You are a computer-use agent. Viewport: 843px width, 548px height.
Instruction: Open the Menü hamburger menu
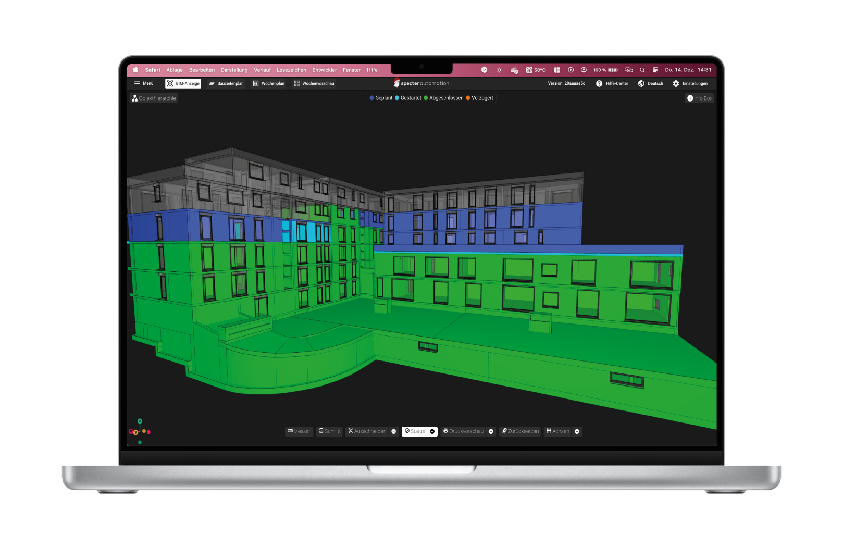tap(144, 83)
